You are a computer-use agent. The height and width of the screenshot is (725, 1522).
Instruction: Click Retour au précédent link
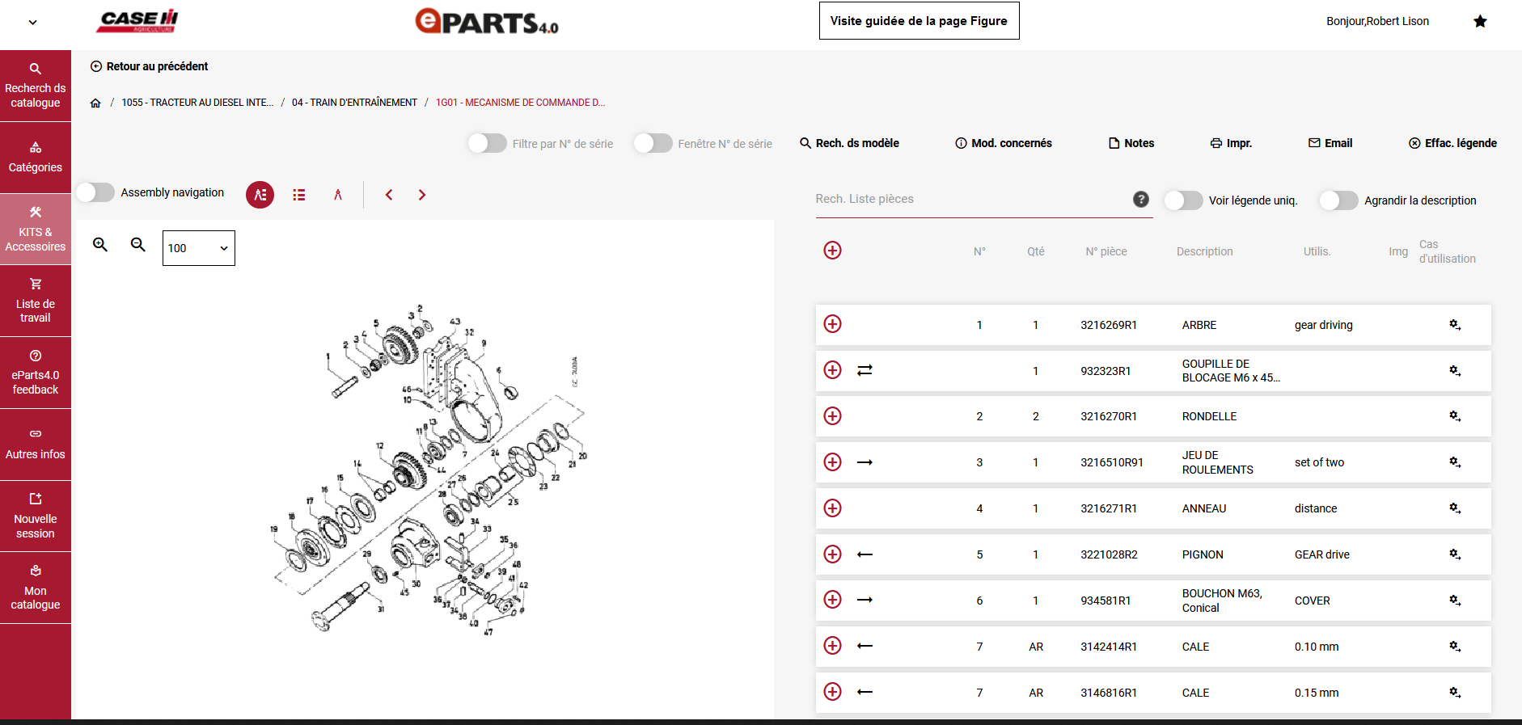[x=150, y=66]
